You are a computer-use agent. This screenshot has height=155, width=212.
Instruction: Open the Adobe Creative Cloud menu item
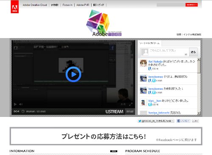pyautogui.click(x=35, y=5)
